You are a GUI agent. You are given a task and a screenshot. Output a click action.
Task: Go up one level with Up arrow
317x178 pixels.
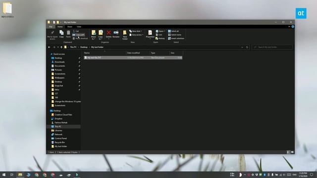pyautogui.click(x=61, y=47)
